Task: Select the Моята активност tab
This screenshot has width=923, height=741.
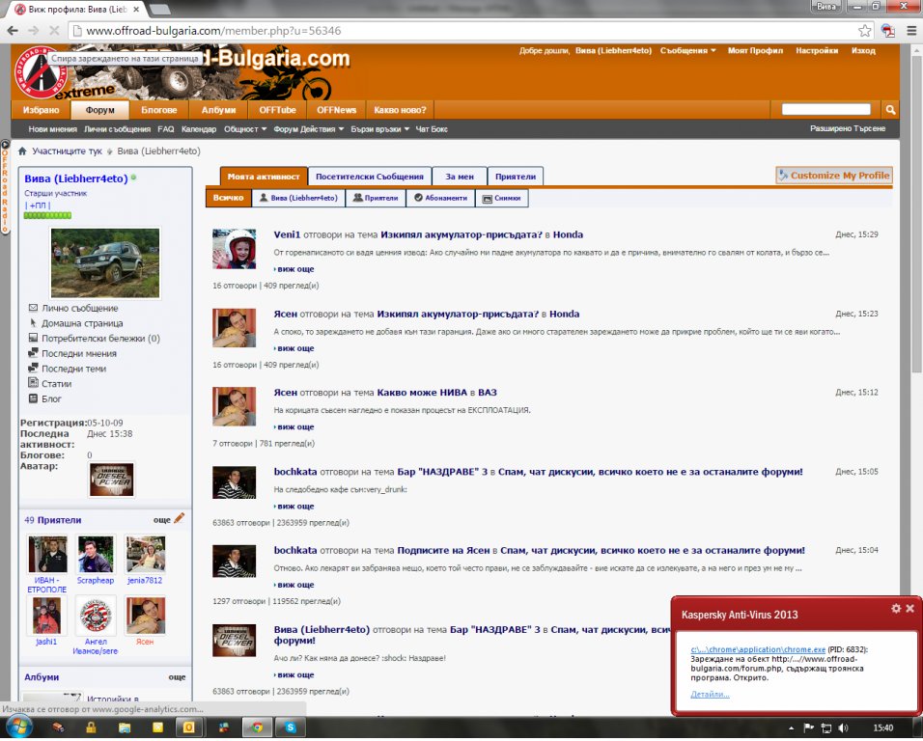Action: (x=264, y=177)
